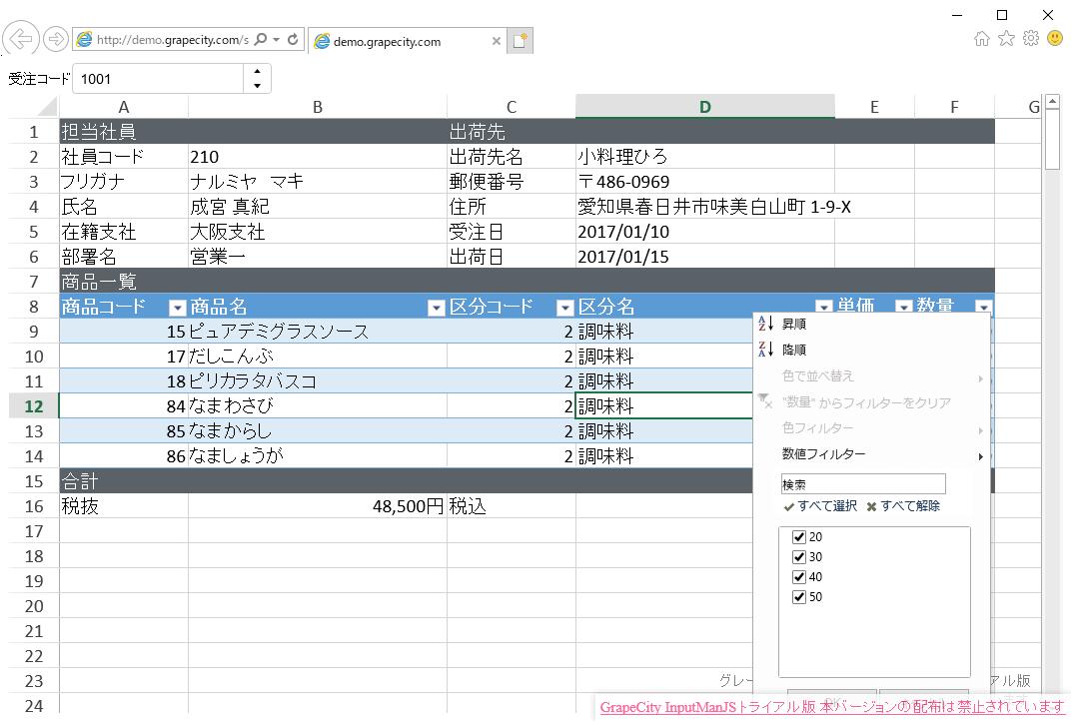Viewport: 1072px width, 722px height.
Task: Click the address bar search magnifier icon
Action: [261, 40]
